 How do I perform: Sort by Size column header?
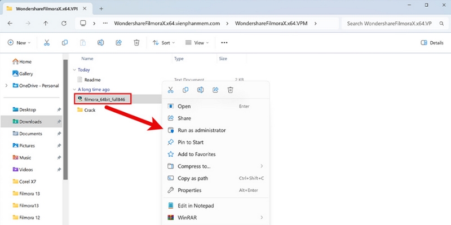coord(223,59)
